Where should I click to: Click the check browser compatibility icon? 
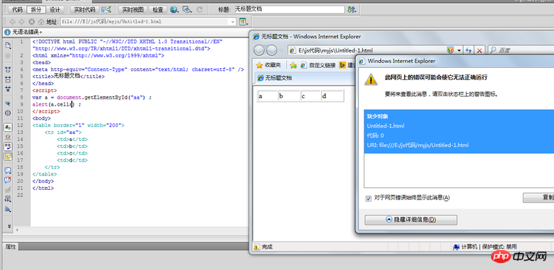point(106,10)
